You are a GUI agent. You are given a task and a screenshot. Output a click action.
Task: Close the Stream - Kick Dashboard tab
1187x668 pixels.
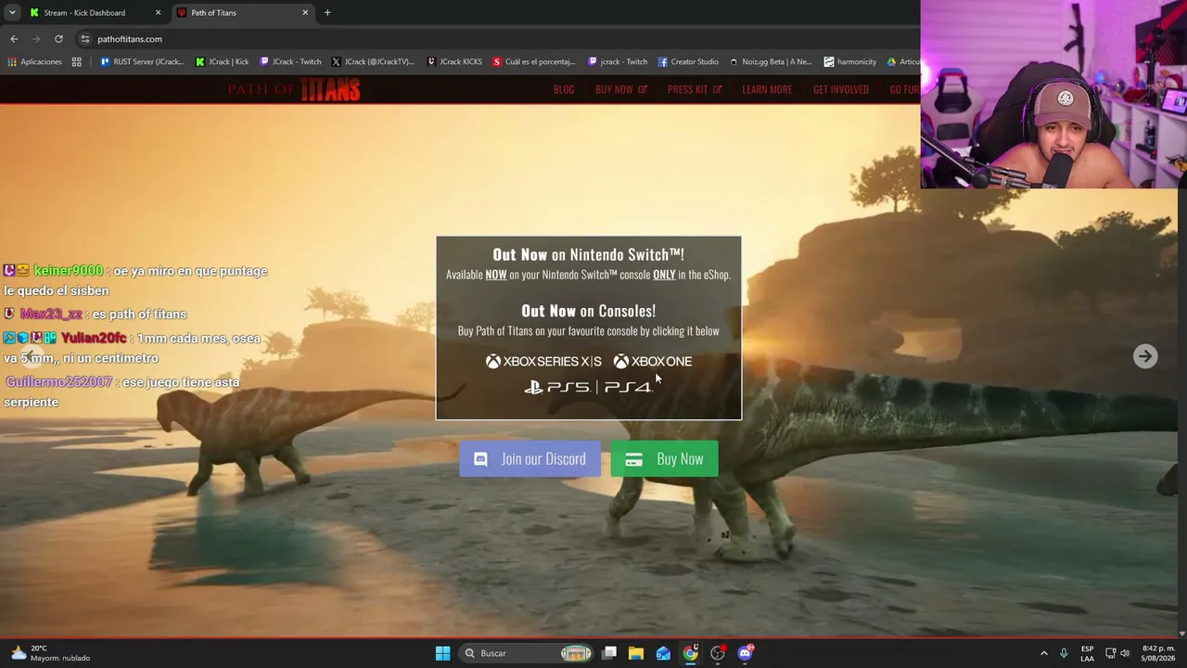[x=158, y=13]
